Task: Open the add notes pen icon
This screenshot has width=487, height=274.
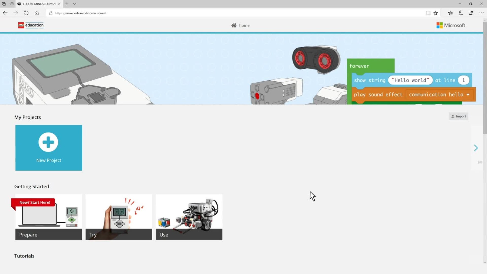Action: [460, 13]
